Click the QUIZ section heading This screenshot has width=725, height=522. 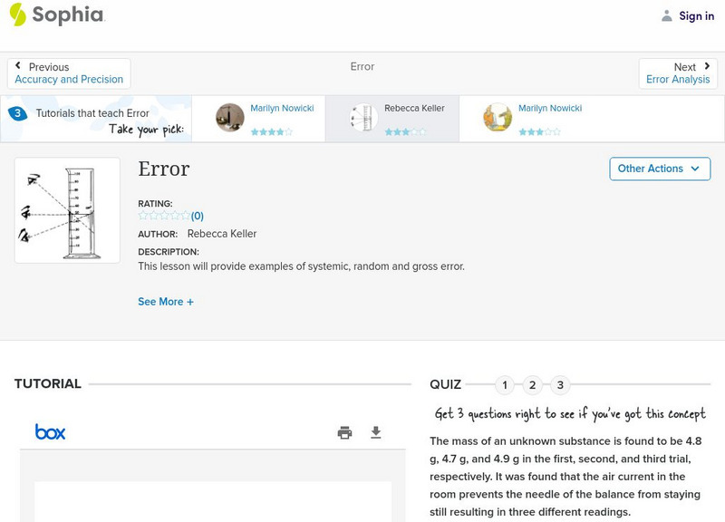445,384
